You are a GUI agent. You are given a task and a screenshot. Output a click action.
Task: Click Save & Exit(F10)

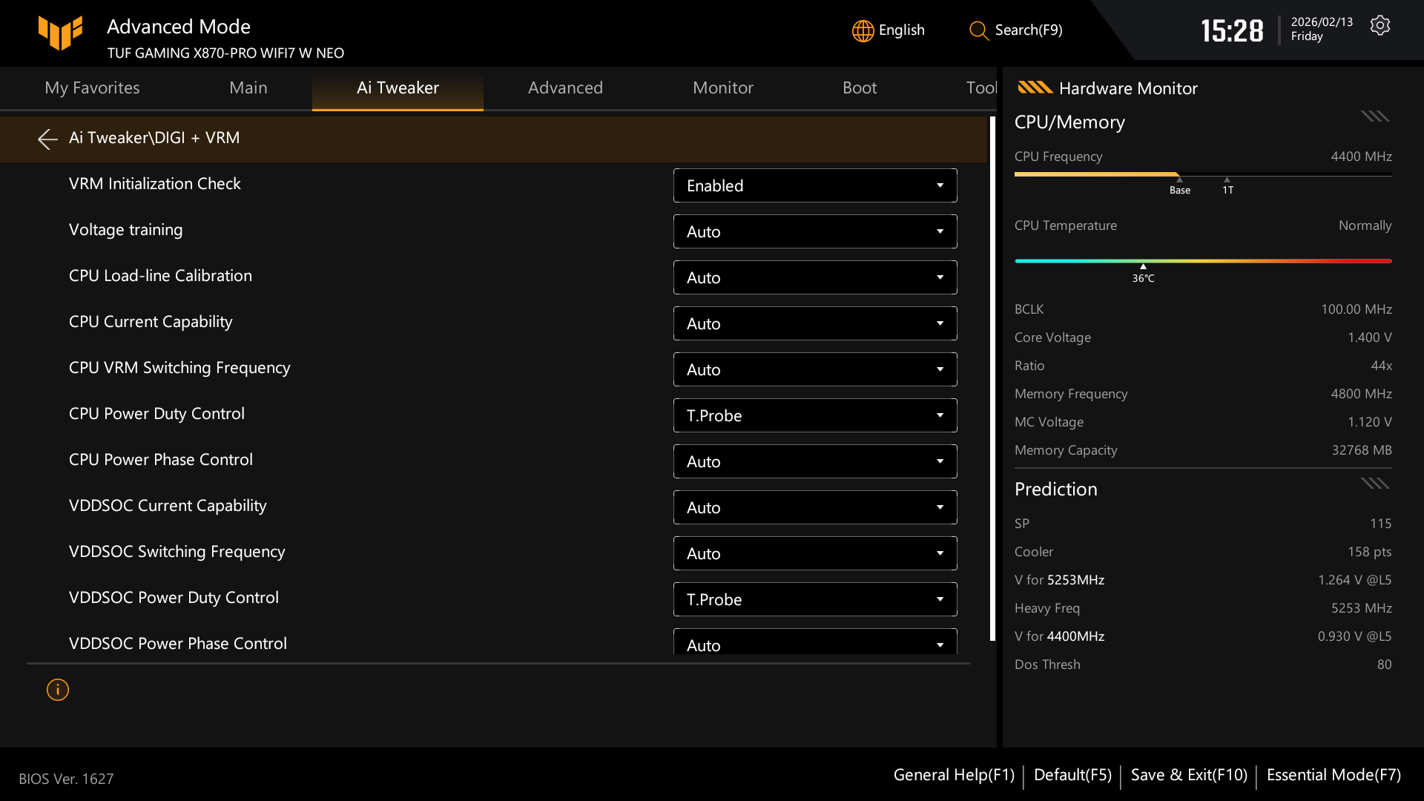1188,774
